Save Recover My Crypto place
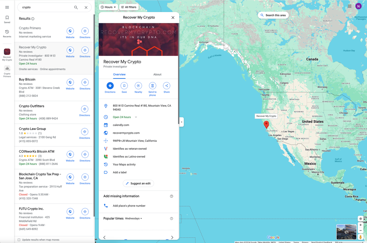 tap(124, 88)
